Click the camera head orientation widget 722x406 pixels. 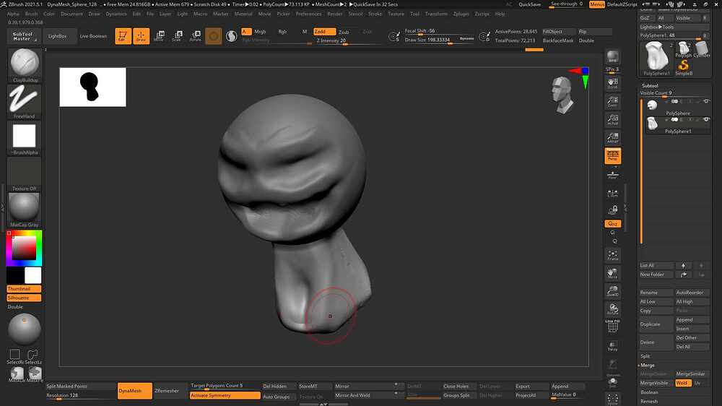coord(562,95)
